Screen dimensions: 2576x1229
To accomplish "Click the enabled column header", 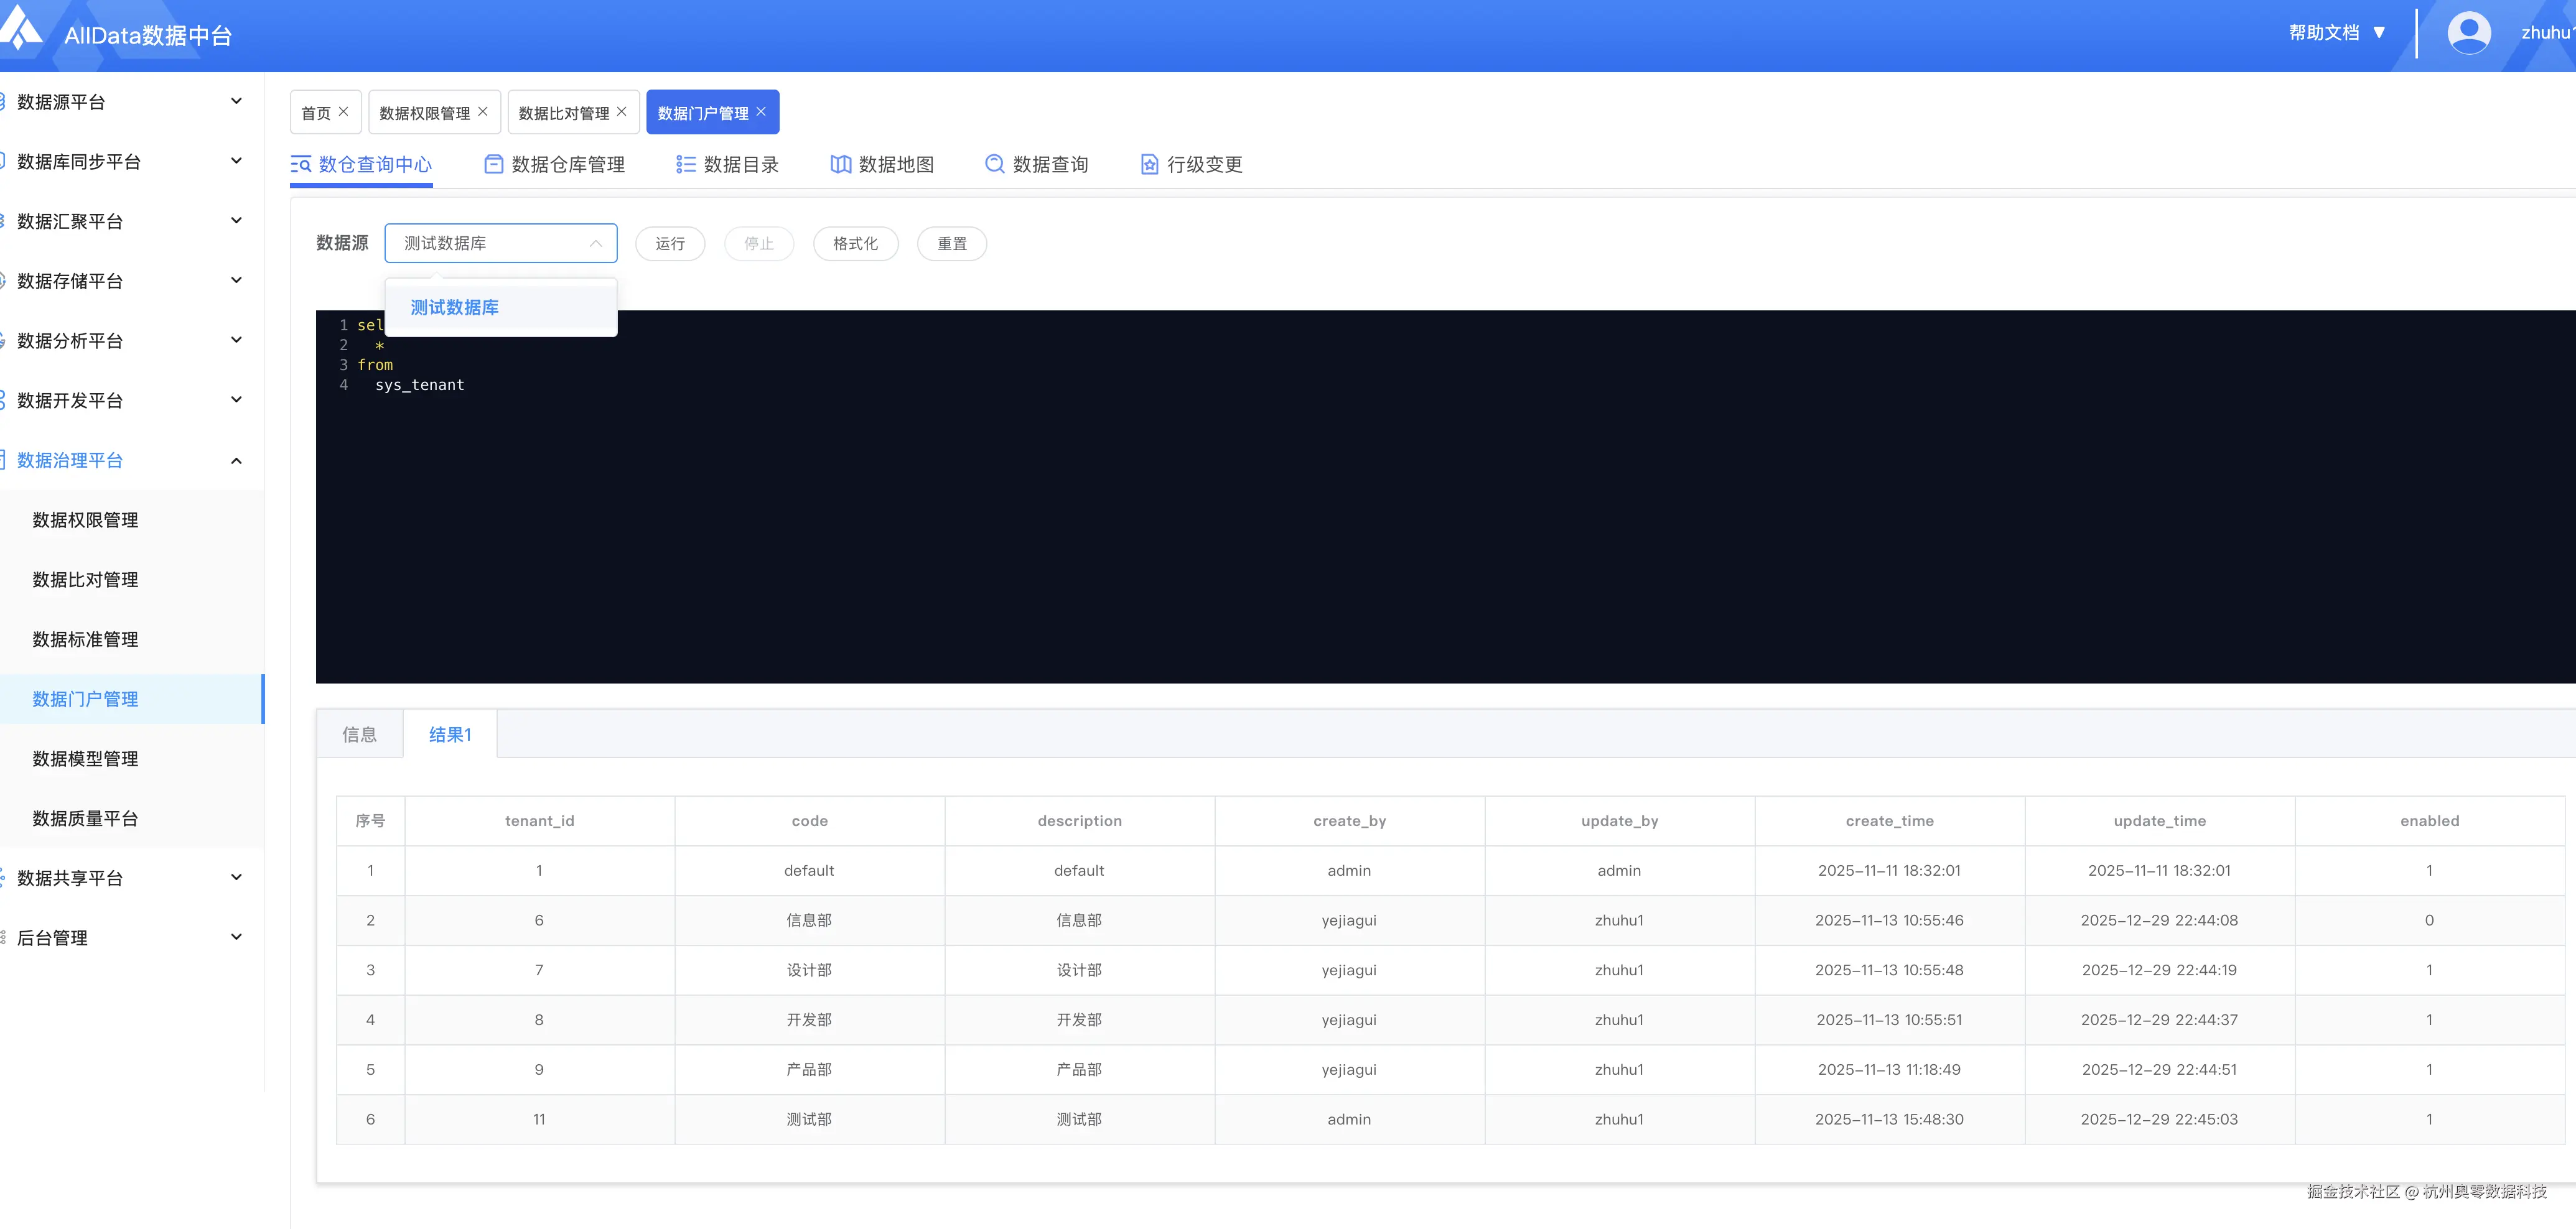I will click(x=2430, y=820).
